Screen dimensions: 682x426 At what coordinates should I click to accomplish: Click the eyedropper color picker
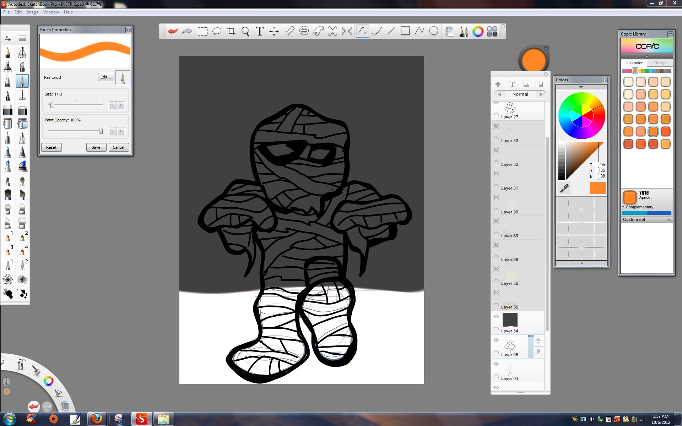(564, 188)
